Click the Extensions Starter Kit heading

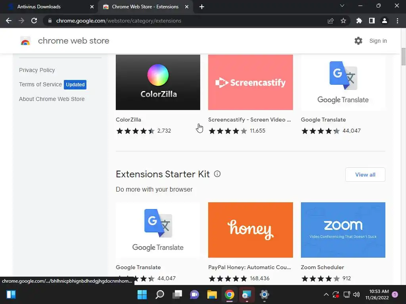point(163,174)
